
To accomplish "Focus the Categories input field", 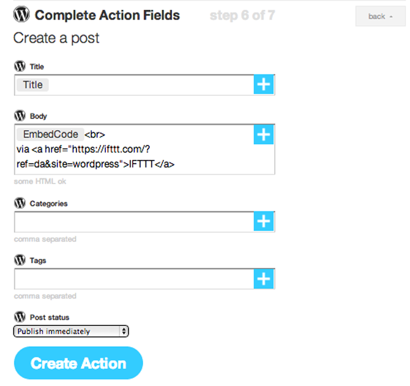I will pos(133,221).
